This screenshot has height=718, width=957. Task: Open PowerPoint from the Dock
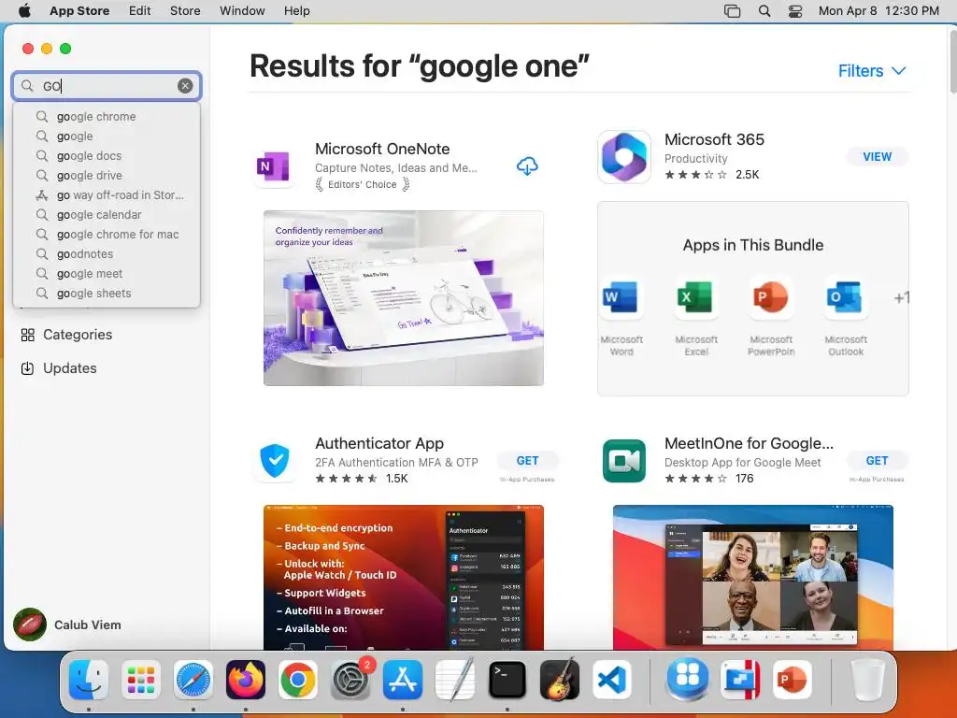point(793,680)
